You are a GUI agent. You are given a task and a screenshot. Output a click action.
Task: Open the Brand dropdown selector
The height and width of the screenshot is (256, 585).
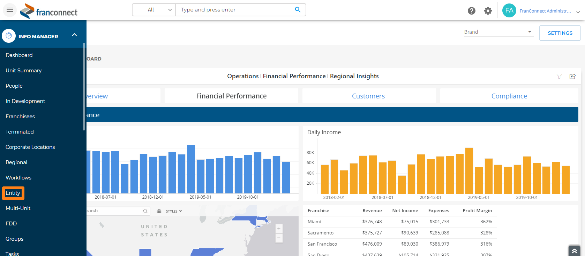coord(498,32)
